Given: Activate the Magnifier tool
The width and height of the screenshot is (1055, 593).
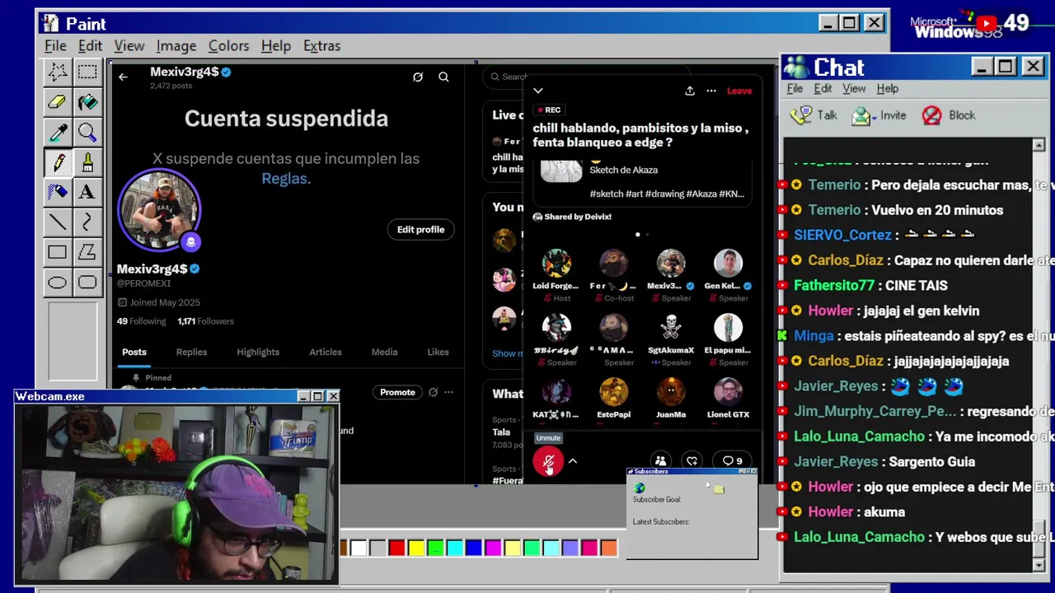Looking at the screenshot, I should click(87, 132).
